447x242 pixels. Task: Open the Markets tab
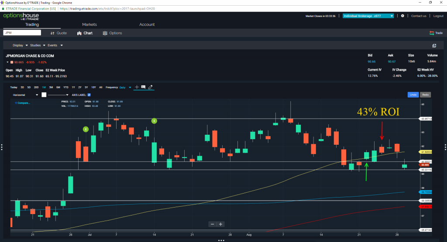coord(89,24)
